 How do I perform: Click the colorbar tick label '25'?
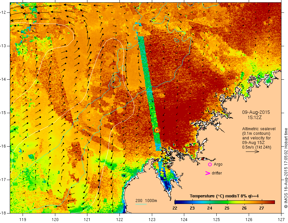[x=227, y=208]
